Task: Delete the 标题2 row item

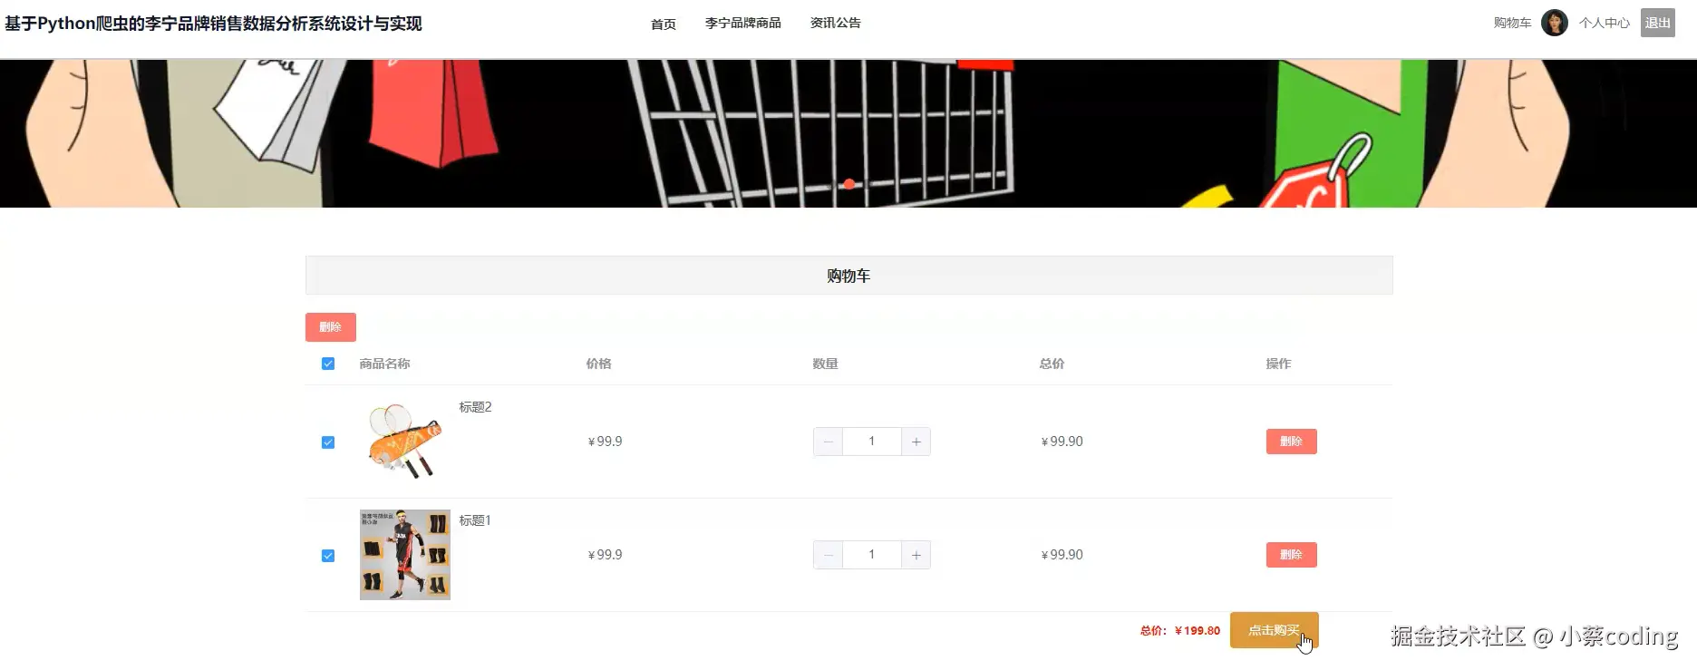Action: 1291,442
